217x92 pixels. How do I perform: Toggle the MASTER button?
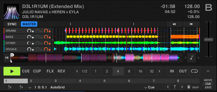click(29, 24)
